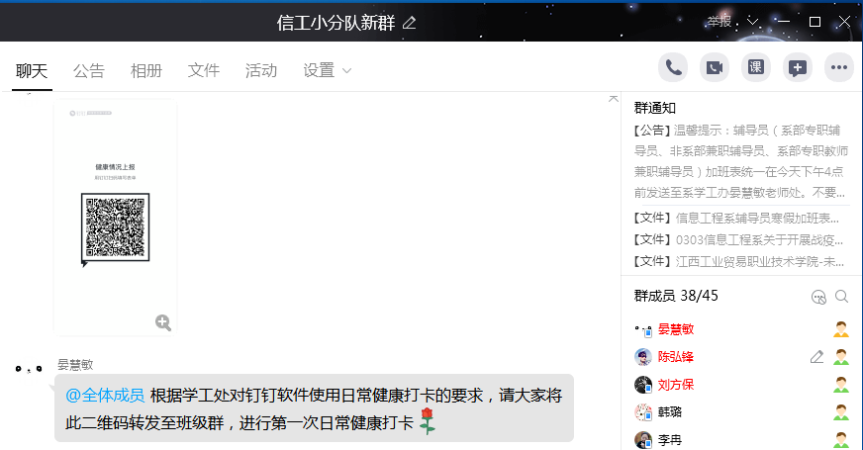The width and height of the screenshot is (863, 450).
Task: Open the more options ellipsis button
Action: (839, 67)
